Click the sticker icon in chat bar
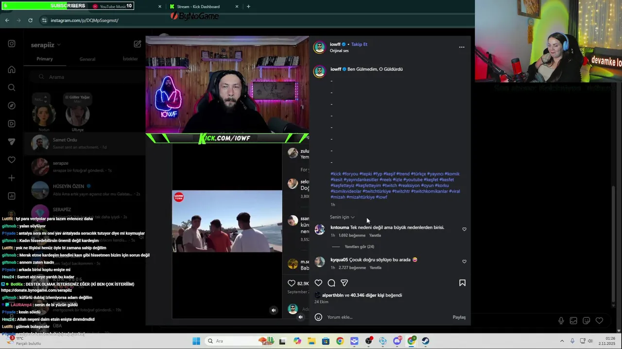The height and width of the screenshot is (349, 622). [587, 320]
